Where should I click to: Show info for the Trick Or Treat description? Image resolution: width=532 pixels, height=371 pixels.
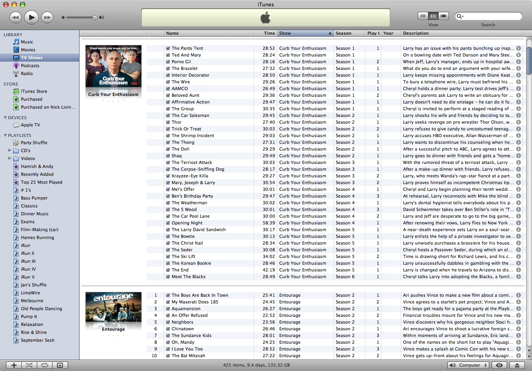[x=519, y=129]
